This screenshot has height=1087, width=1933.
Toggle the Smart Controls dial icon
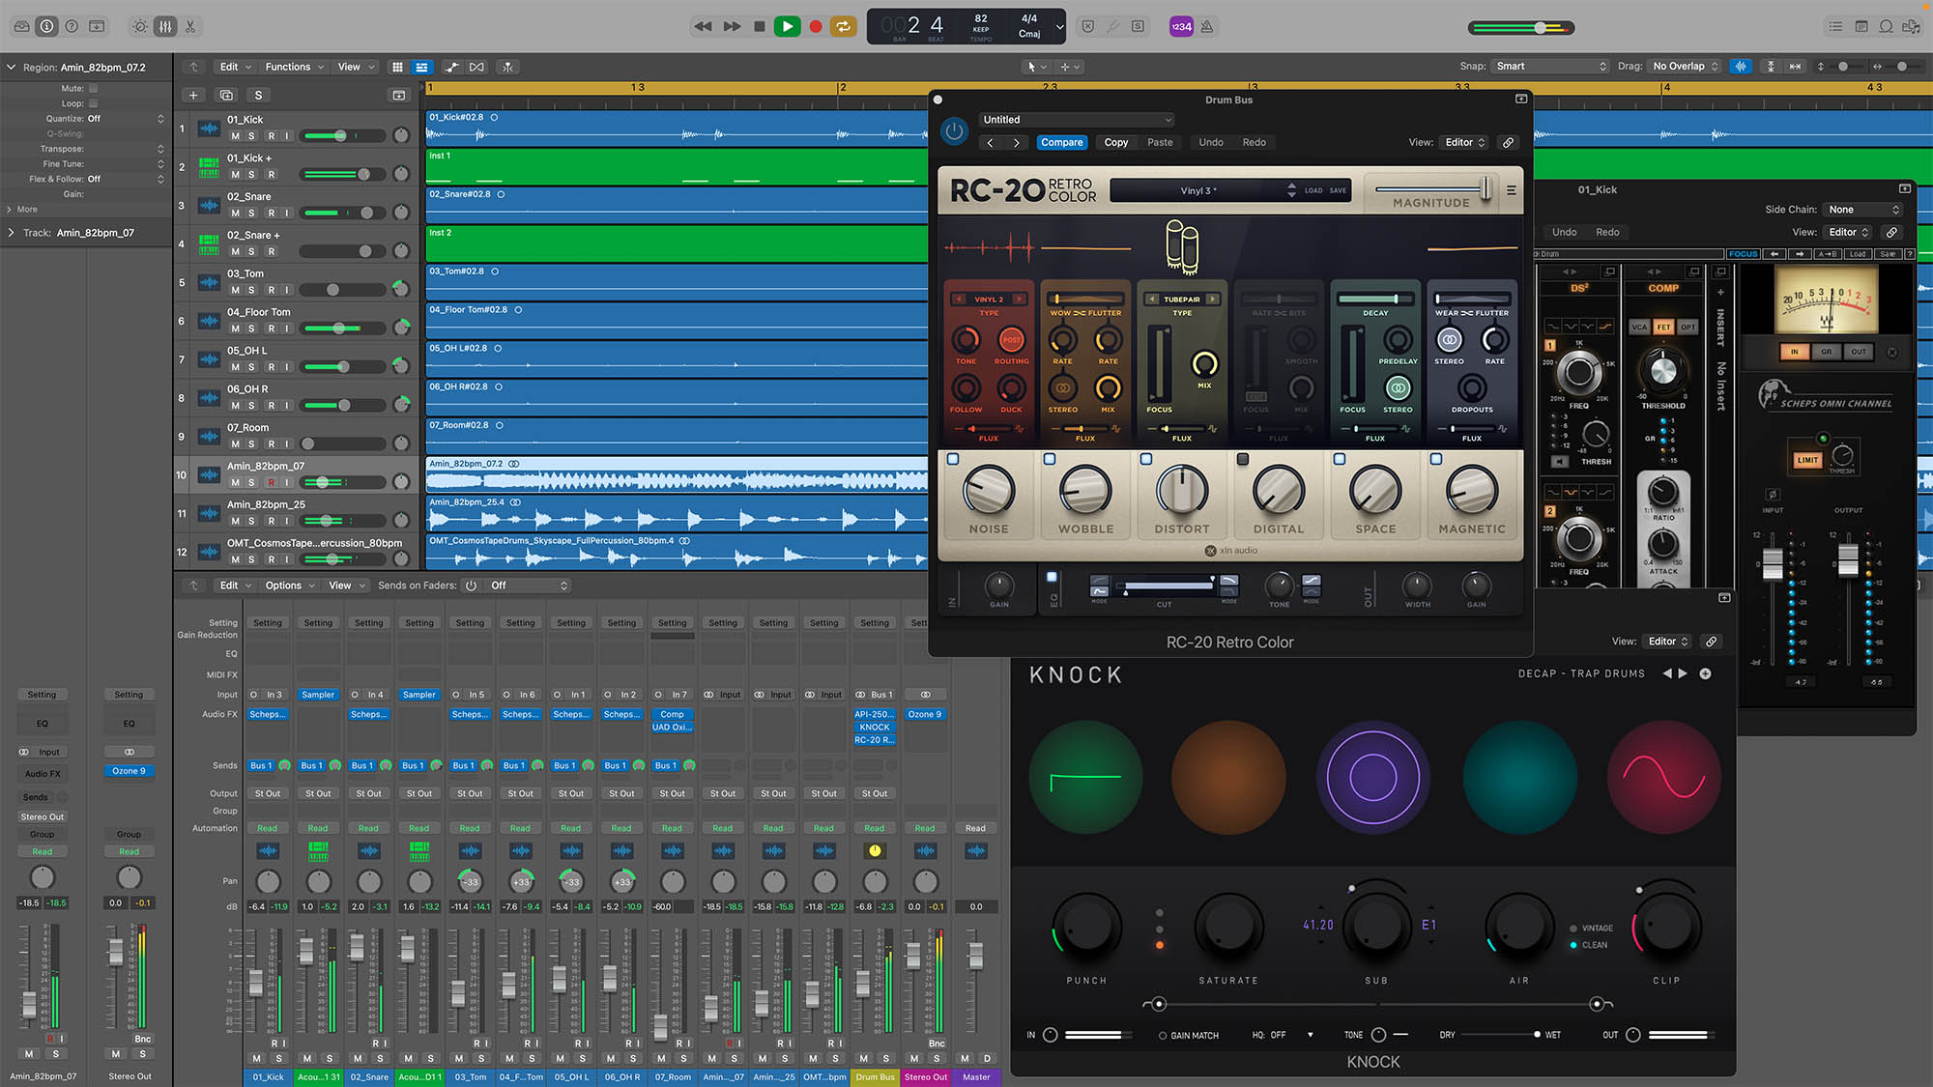(x=140, y=26)
